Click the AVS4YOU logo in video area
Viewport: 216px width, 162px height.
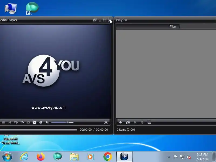(x=51, y=71)
